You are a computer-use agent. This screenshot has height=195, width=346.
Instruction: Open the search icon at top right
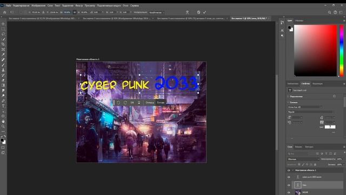pyautogui.click(x=329, y=12)
